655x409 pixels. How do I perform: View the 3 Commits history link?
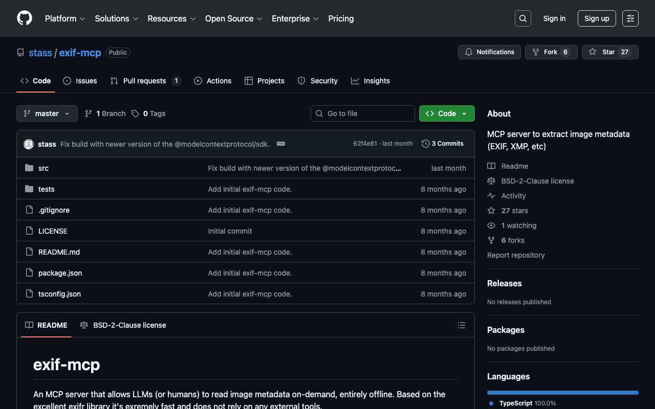[x=443, y=144]
